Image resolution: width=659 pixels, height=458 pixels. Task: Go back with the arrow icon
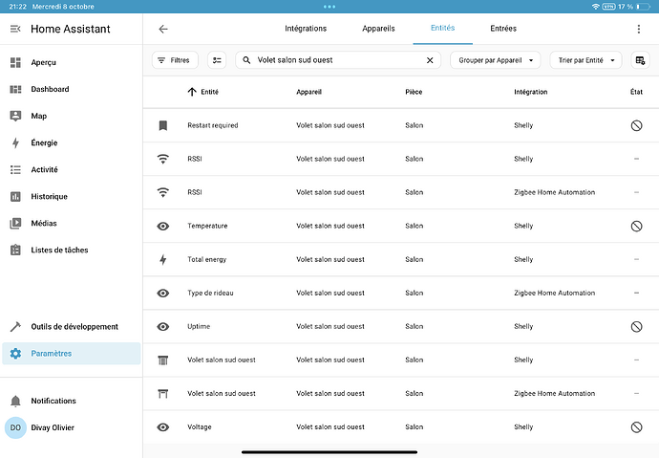pyautogui.click(x=163, y=29)
